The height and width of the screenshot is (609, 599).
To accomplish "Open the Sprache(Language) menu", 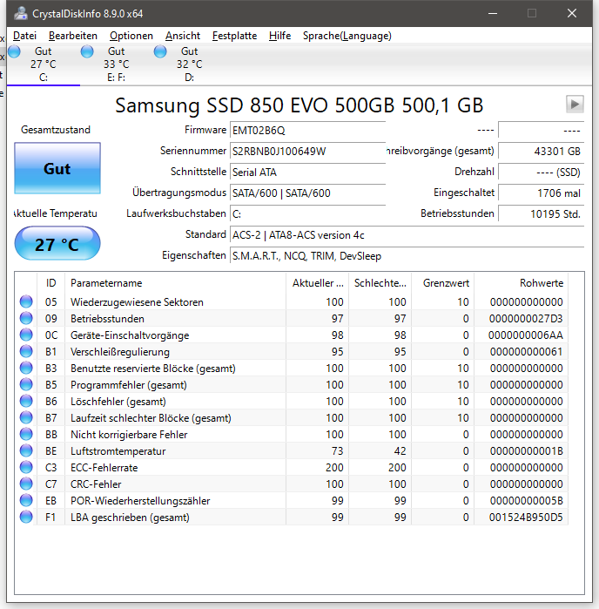I will [347, 36].
